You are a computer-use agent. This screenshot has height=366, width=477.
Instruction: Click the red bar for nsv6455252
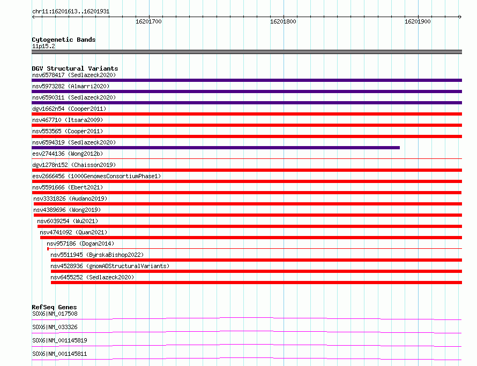tap(256, 283)
